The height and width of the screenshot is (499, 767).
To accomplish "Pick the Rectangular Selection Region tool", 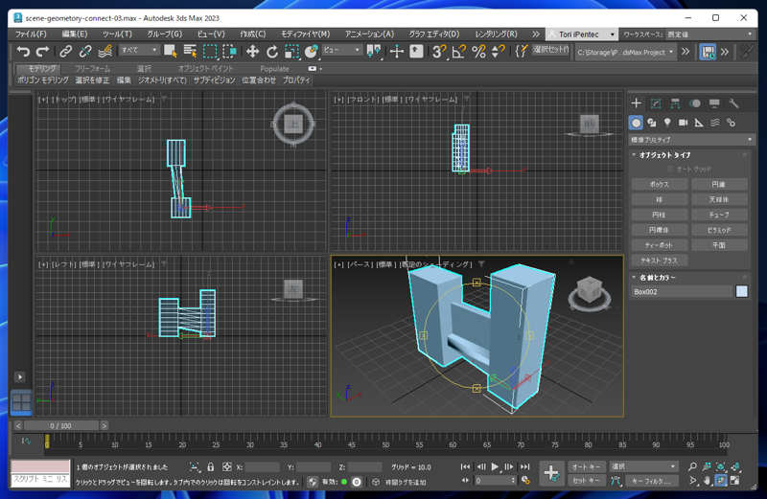I will click(210, 52).
